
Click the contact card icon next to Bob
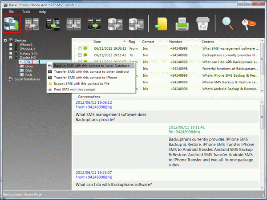[x=22, y=75]
